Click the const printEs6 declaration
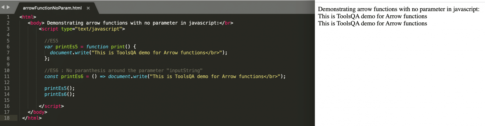485x126 pixels. click(x=64, y=76)
